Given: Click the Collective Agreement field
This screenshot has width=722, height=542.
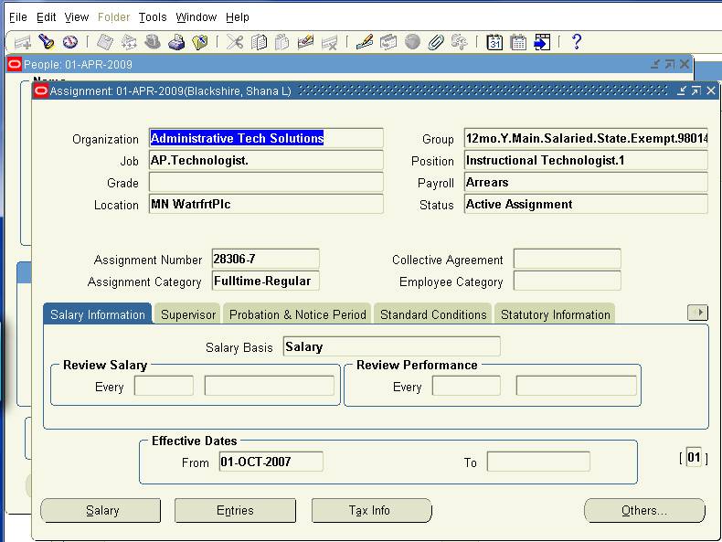Looking at the screenshot, I should pyautogui.click(x=567, y=259).
